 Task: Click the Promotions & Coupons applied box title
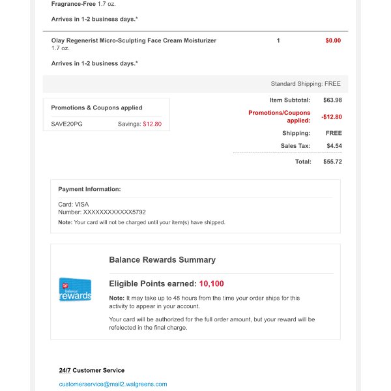[x=96, y=108]
